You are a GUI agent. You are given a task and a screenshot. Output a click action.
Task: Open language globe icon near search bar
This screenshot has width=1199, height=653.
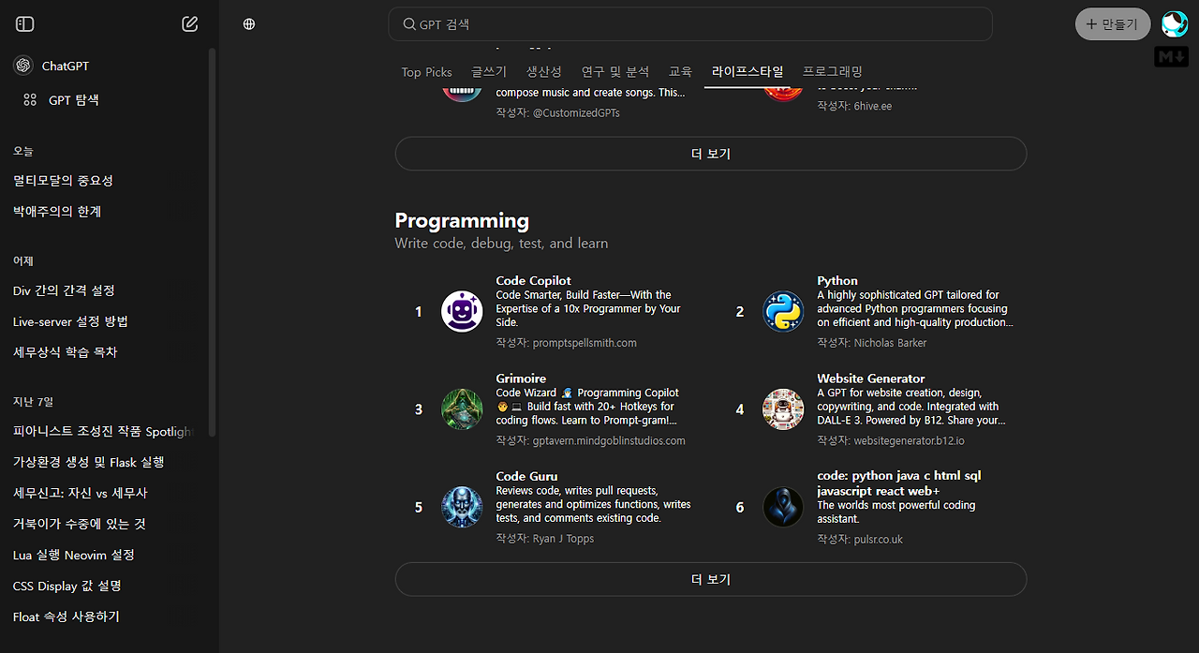click(249, 24)
